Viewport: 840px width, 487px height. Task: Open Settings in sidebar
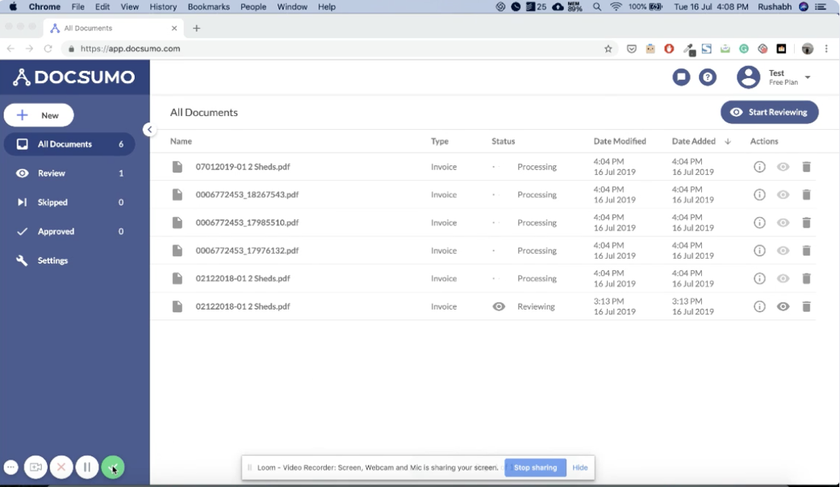[x=69, y=260]
